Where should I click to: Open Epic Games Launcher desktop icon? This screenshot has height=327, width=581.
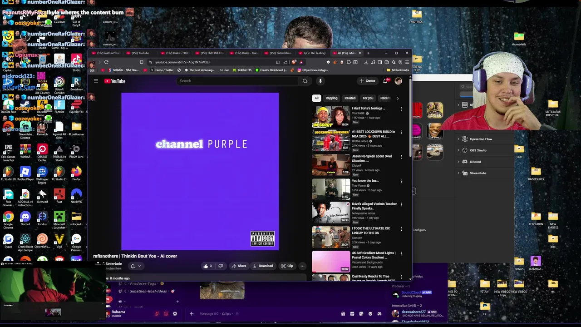pyautogui.click(x=8, y=152)
